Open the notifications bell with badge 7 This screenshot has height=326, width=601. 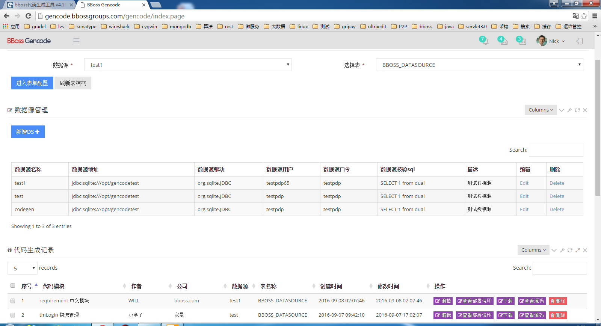tap(484, 41)
